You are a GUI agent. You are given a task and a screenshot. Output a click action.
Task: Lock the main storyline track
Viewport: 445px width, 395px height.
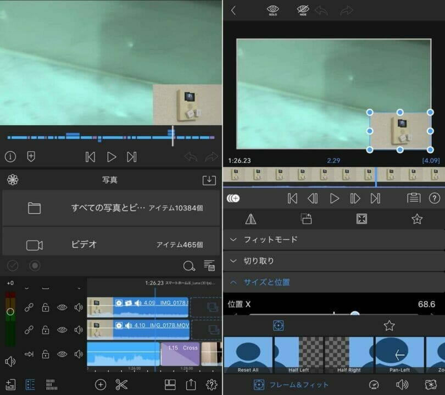coord(46,354)
